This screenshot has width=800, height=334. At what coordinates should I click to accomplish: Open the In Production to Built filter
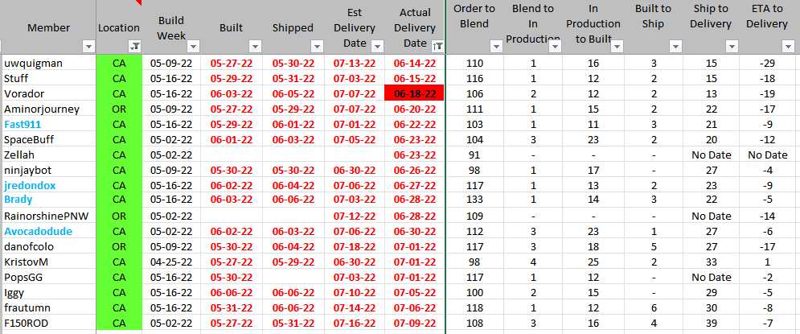coord(614,46)
